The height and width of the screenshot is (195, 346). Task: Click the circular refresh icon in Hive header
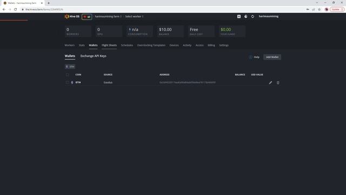click(252, 16)
